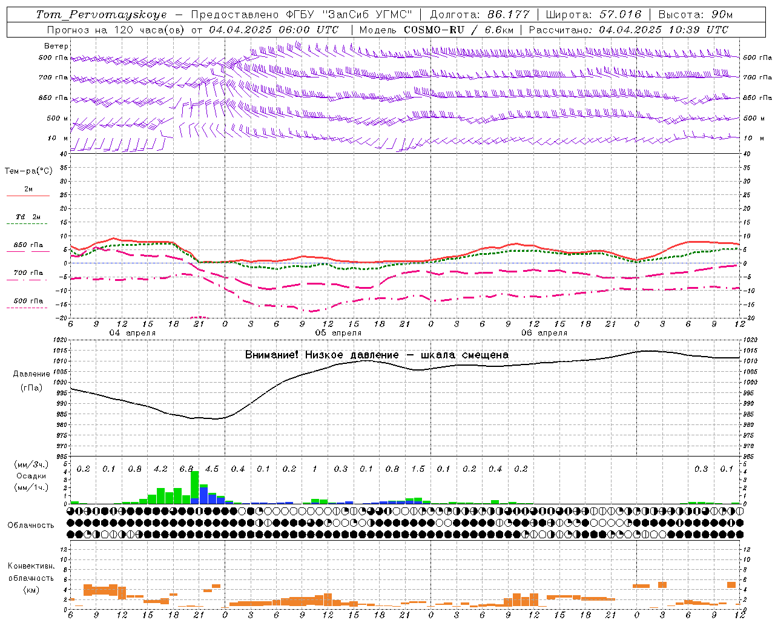Select the 6.8 precipitation total
The image size is (775, 620).
pyautogui.click(x=186, y=469)
